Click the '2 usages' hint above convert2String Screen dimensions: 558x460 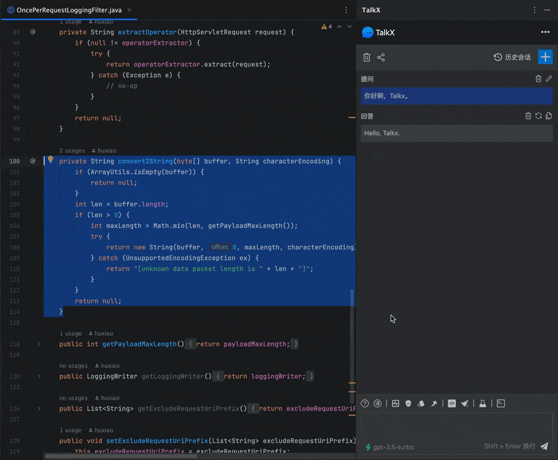tap(72, 151)
